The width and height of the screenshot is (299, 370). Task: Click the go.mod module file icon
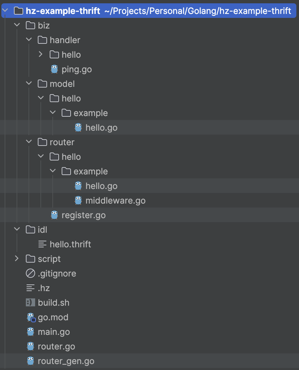[x=31, y=317]
